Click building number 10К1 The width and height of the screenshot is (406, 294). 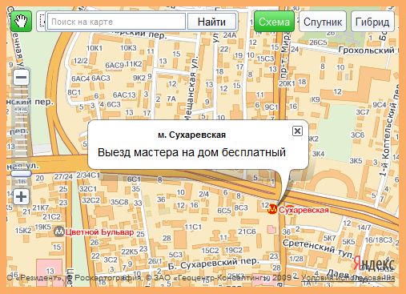(94, 48)
